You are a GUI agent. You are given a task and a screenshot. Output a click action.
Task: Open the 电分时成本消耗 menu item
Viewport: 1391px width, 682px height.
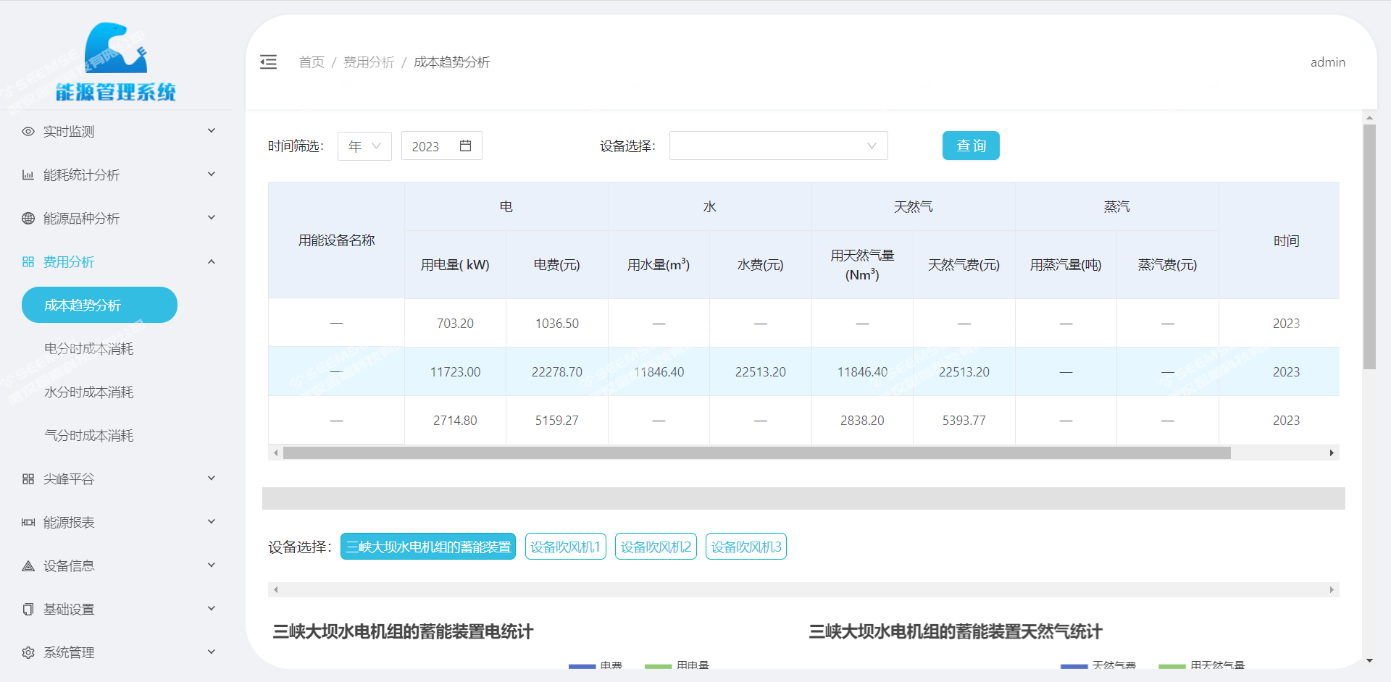[88, 349]
